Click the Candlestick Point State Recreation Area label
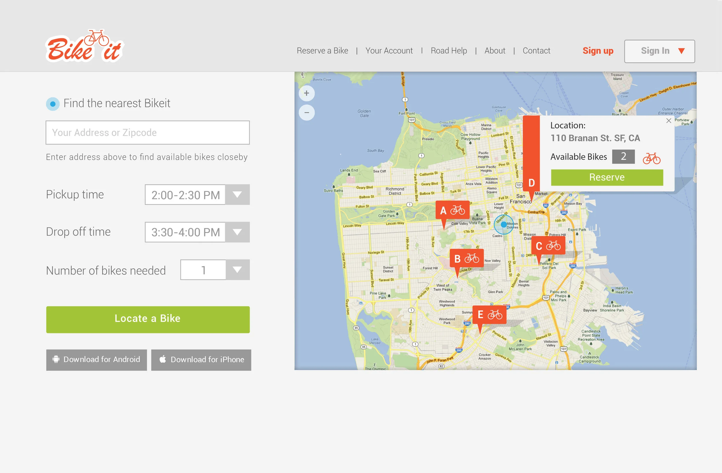The width and height of the screenshot is (722, 473). [x=591, y=335]
